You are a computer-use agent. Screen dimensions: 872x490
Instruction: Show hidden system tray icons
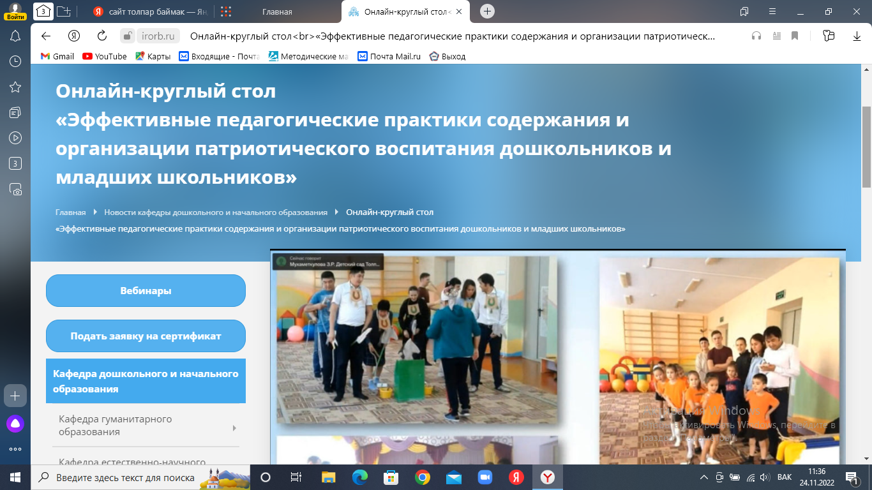pyautogui.click(x=703, y=477)
